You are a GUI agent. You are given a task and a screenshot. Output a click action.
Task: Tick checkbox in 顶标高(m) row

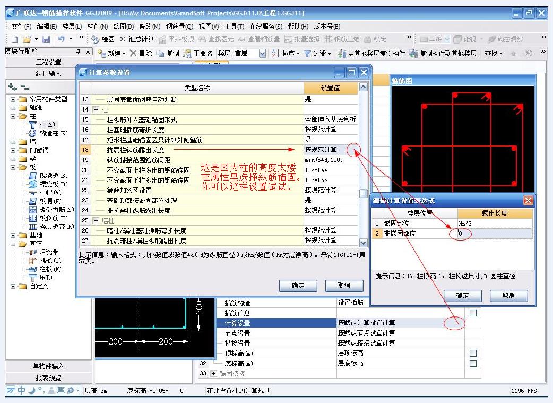tap(473, 353)
